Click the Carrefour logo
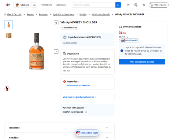 (8, 5)
